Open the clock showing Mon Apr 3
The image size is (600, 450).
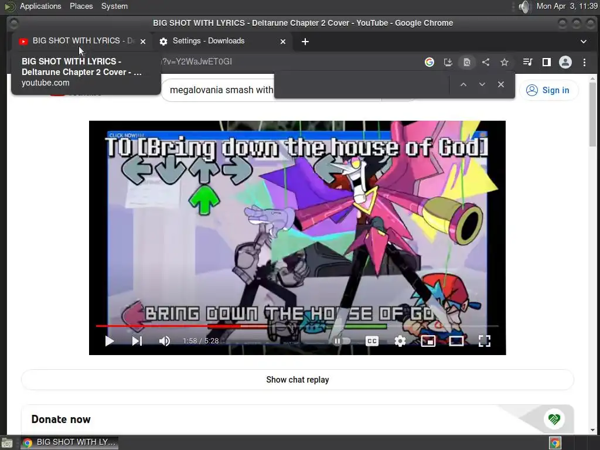tap(567, 6)
